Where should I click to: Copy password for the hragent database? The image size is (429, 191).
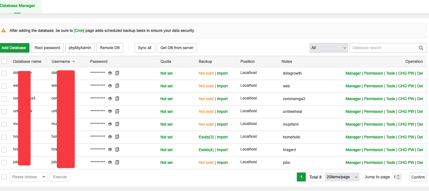click(117, 150)
